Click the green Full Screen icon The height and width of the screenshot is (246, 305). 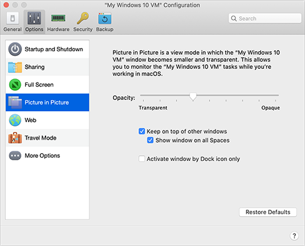[x=15, y=84]
